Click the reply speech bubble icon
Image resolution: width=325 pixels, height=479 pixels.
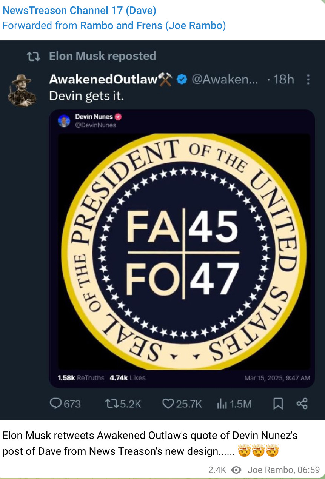click(56, 404)
